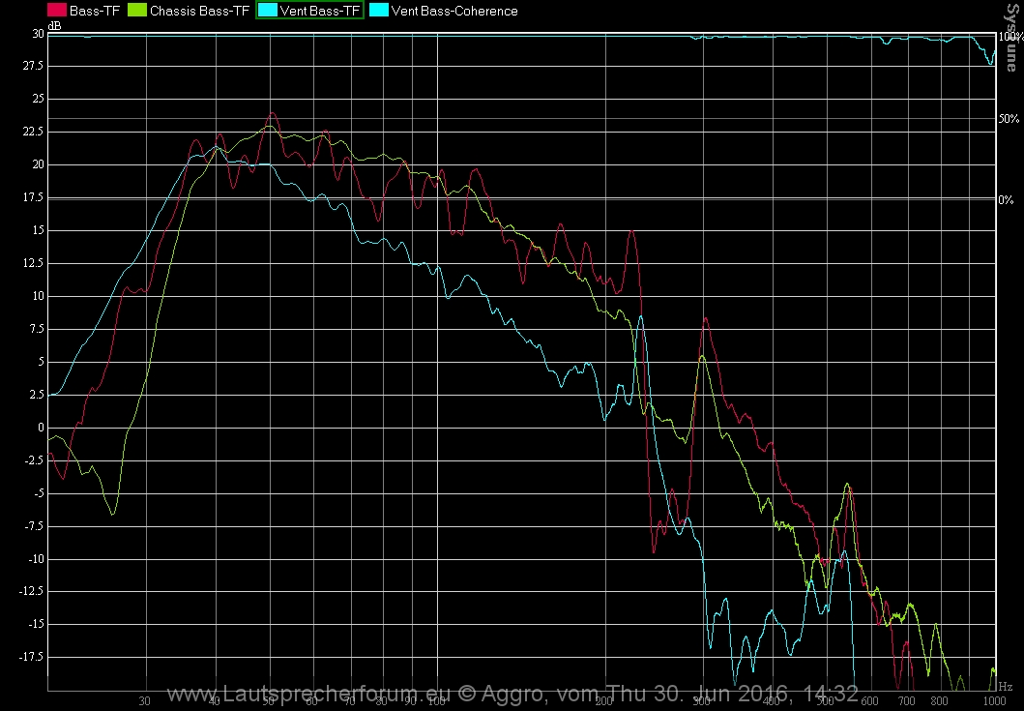Click the 0 dB axis value

tap(42, 428)
